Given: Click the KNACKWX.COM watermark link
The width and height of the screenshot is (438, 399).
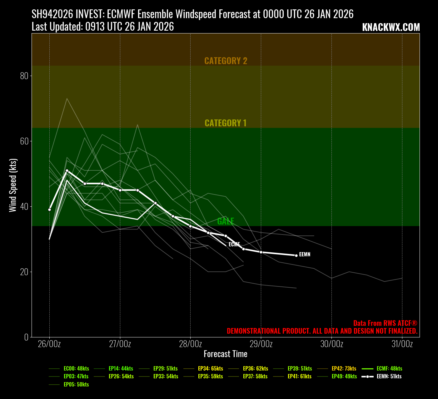Looking at the screenshot, I should (x=391, y=28).
